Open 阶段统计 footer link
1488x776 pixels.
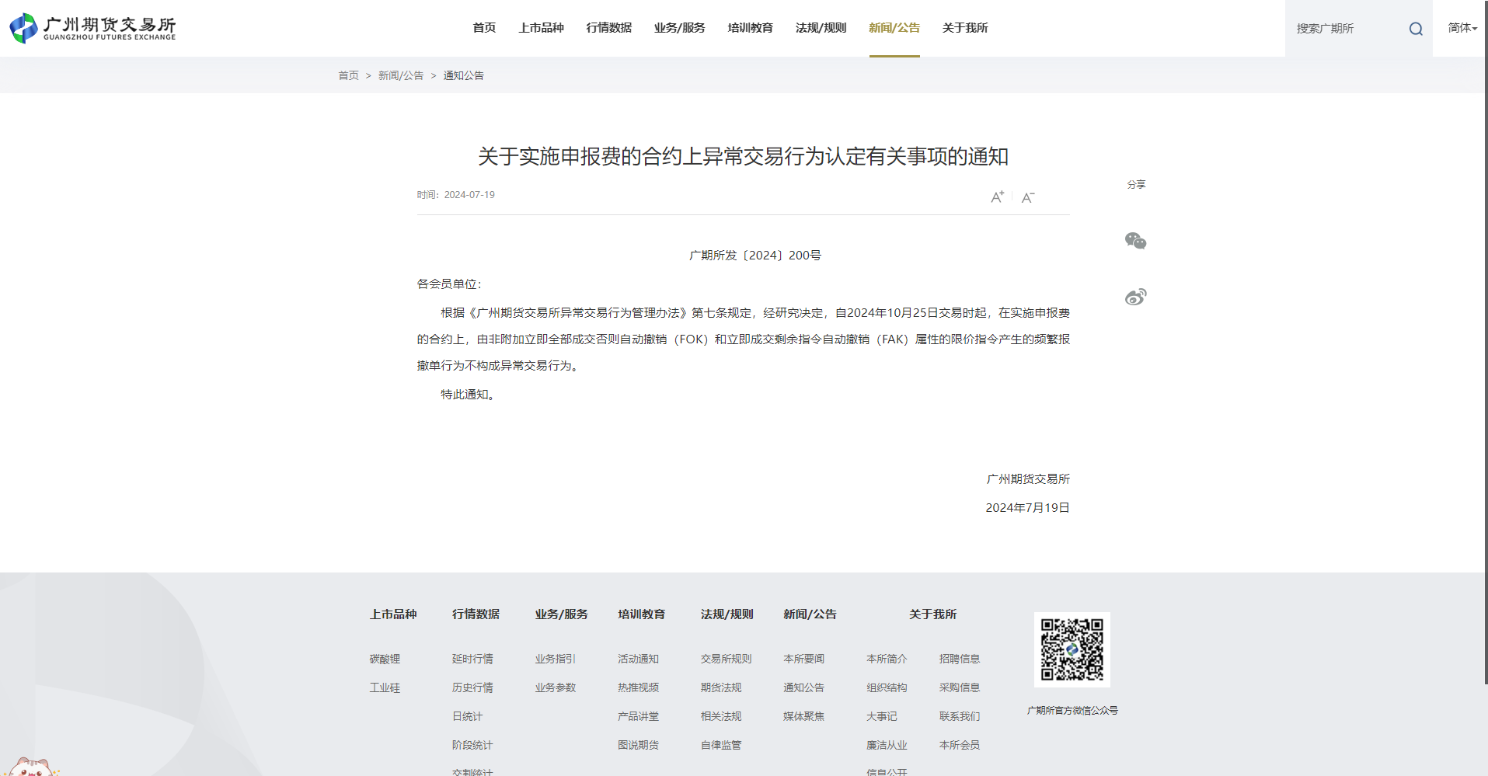472,745
